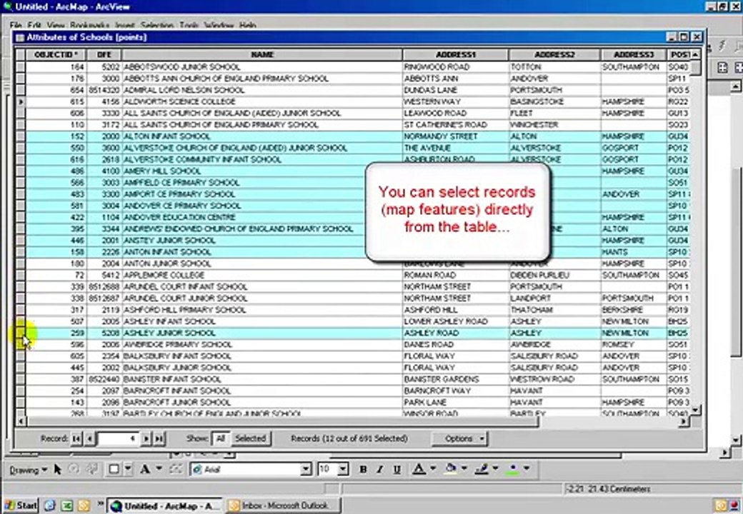This screenshot has height=514, width=743.
Task: Open Outlook quick launch icon next to Excel
Action: (84, 505)
